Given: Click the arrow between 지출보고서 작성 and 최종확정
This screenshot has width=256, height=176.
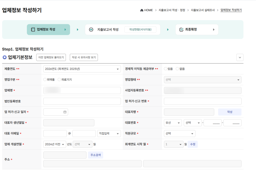Looking at the screenshot, I should [168, 29].
